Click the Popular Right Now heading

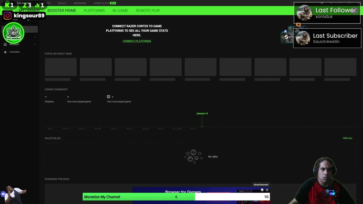[x=58, y=54]
